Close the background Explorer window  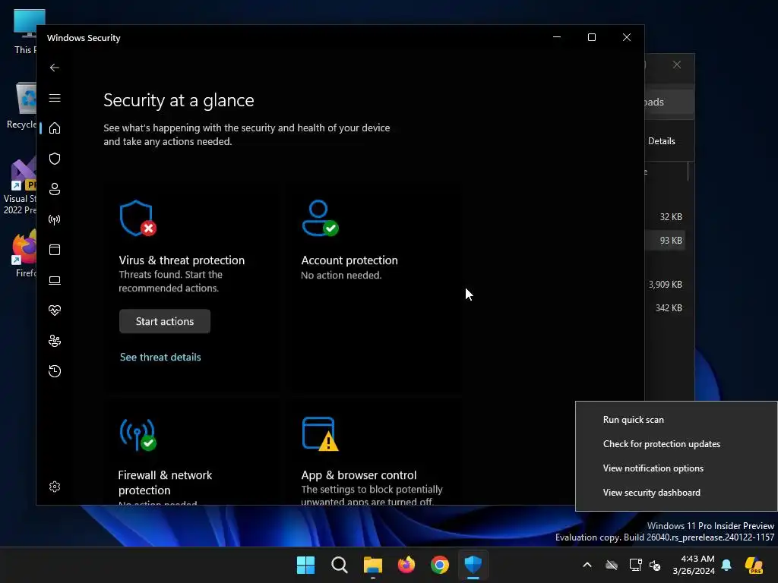tap(677, 65)
